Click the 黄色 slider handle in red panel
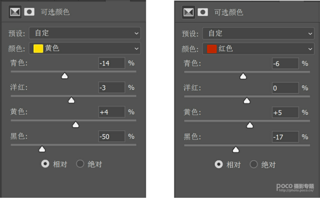The width and height of the screenshot is (320, 198). (x=250, y=125)
